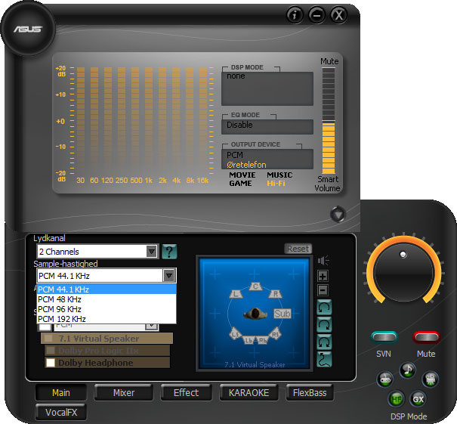Toggle the SVN switch

[x=384, y=337]
